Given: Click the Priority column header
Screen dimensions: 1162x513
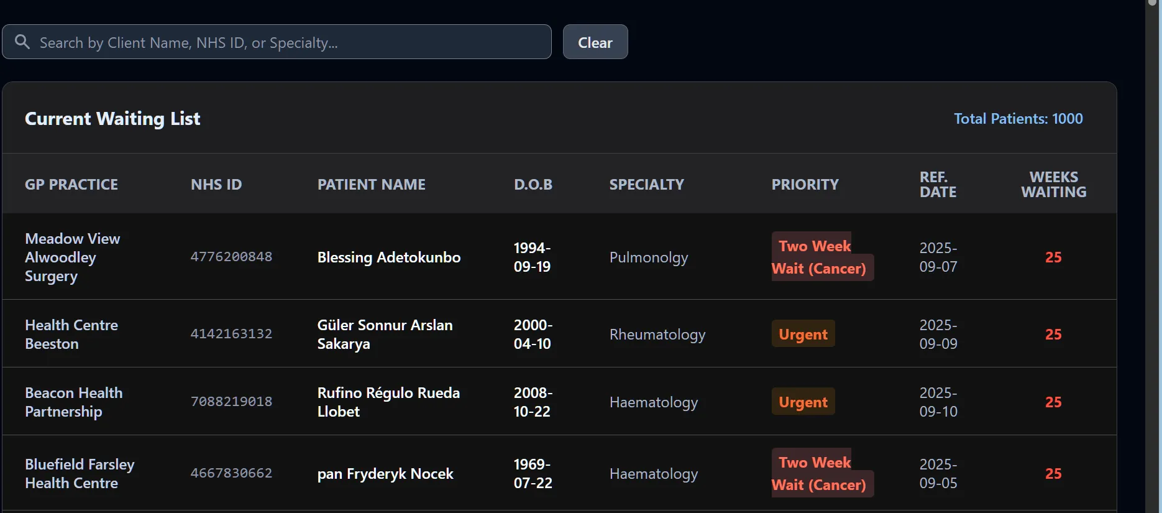Looking at the screenshot, I should pyautogui.click(x=805, y=185).
